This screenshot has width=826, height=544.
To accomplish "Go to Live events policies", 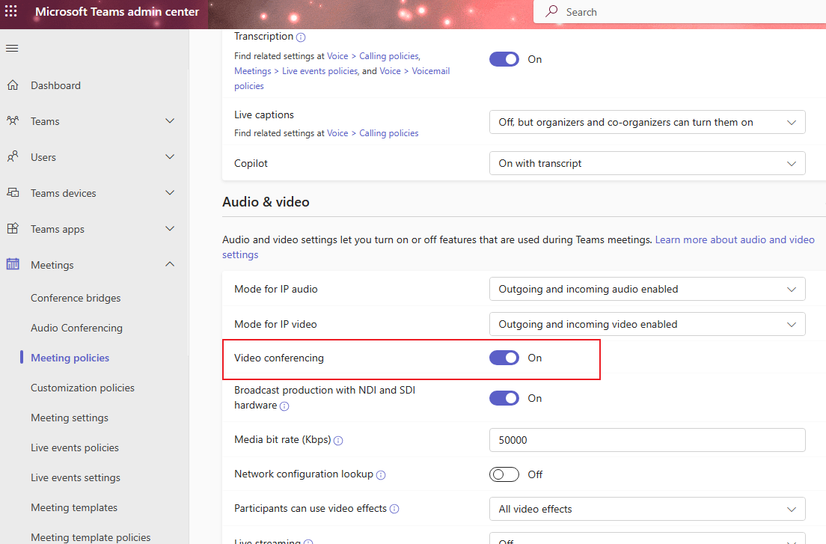I will click(x=75, y=447).
